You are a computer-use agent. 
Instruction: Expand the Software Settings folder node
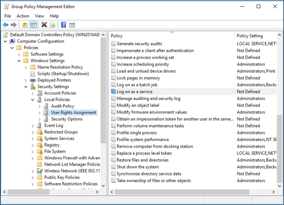point(19,54)
